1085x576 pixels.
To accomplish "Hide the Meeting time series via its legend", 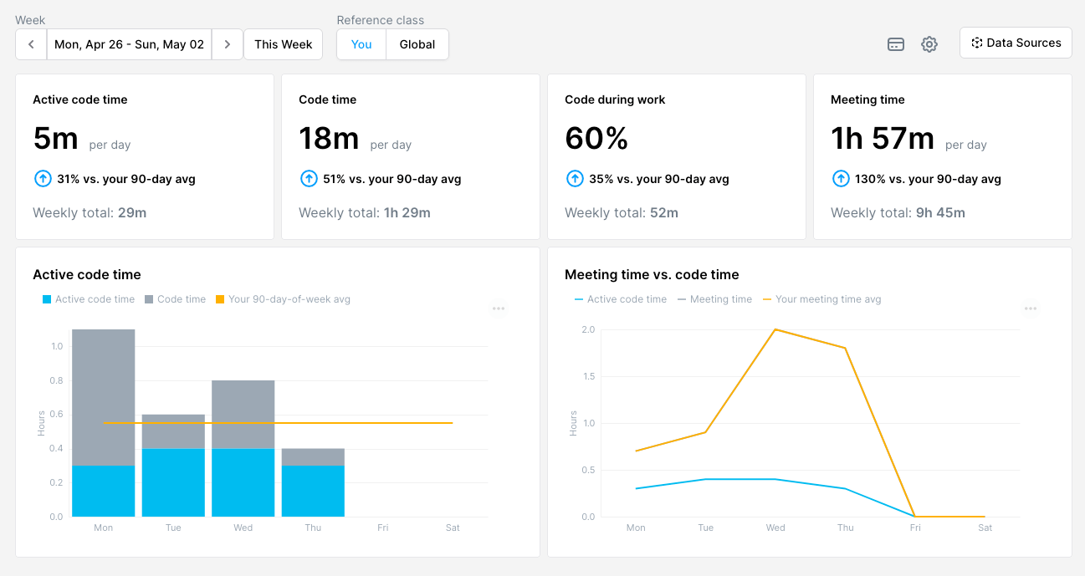I will coord(714,298).
